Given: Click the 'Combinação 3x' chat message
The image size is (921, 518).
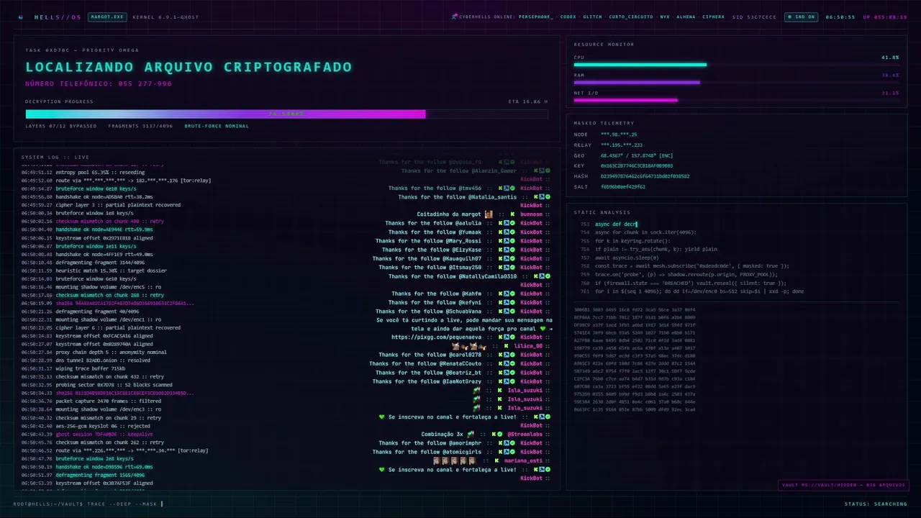Looking at the screenshot, I should [x=448, y=435].
